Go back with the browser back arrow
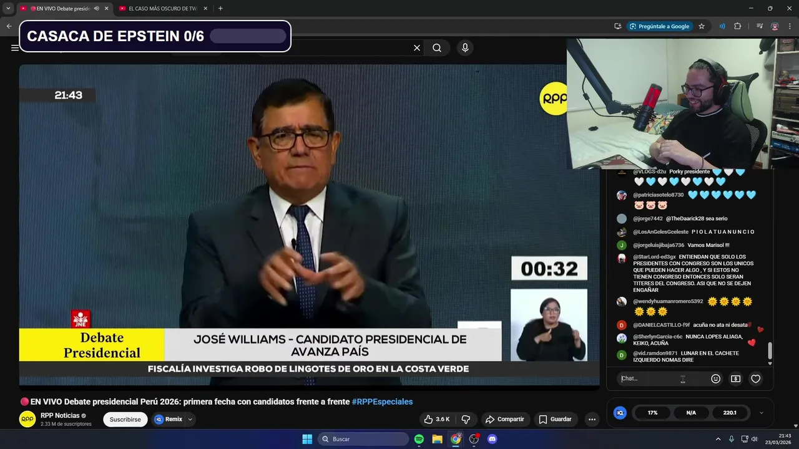This screenshot has width=799, height=449. click(9, 26)
